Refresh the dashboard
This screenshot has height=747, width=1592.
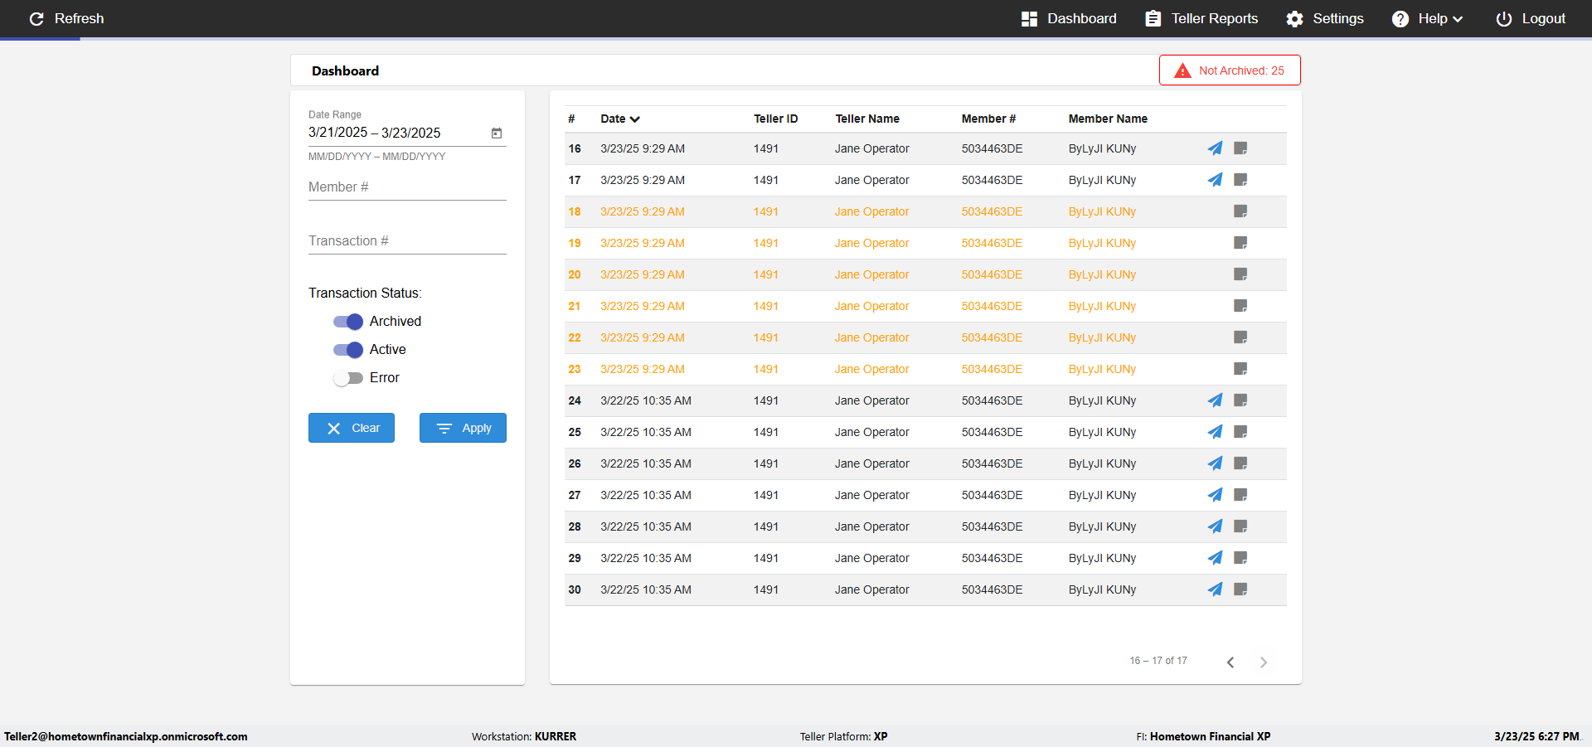[66, 18]
